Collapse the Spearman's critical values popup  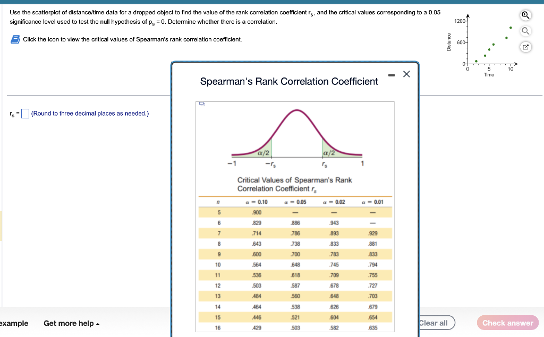tap(392, 74)
